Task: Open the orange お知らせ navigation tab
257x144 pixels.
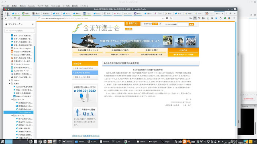Action: pos(184,52)
